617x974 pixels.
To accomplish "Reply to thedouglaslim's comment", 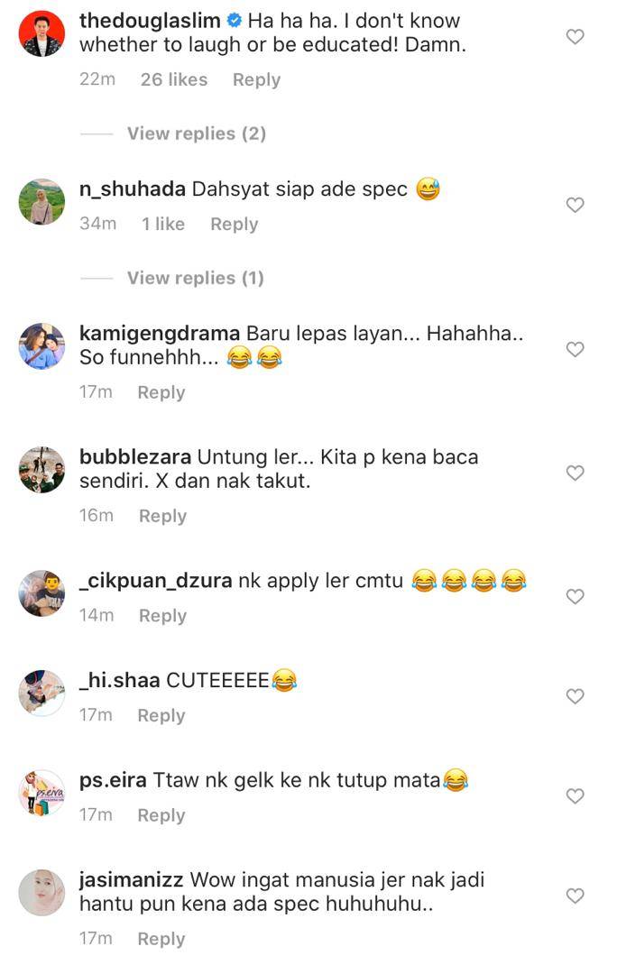I will click(x=256, y=79).
